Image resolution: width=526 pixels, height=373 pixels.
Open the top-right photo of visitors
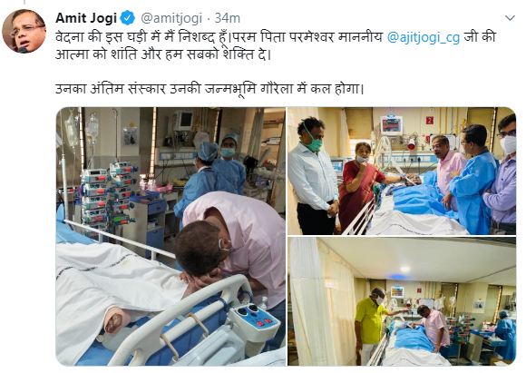(402, 171)
